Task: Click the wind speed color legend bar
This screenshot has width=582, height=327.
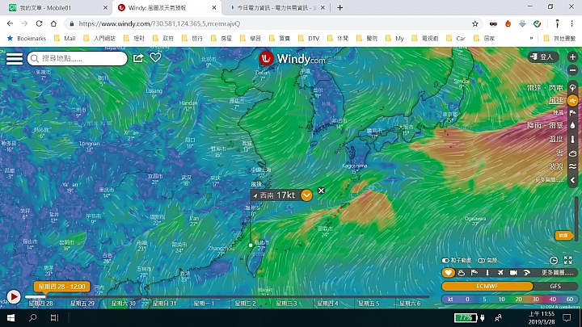Action: pyautogui.click(x=509, y=300)
